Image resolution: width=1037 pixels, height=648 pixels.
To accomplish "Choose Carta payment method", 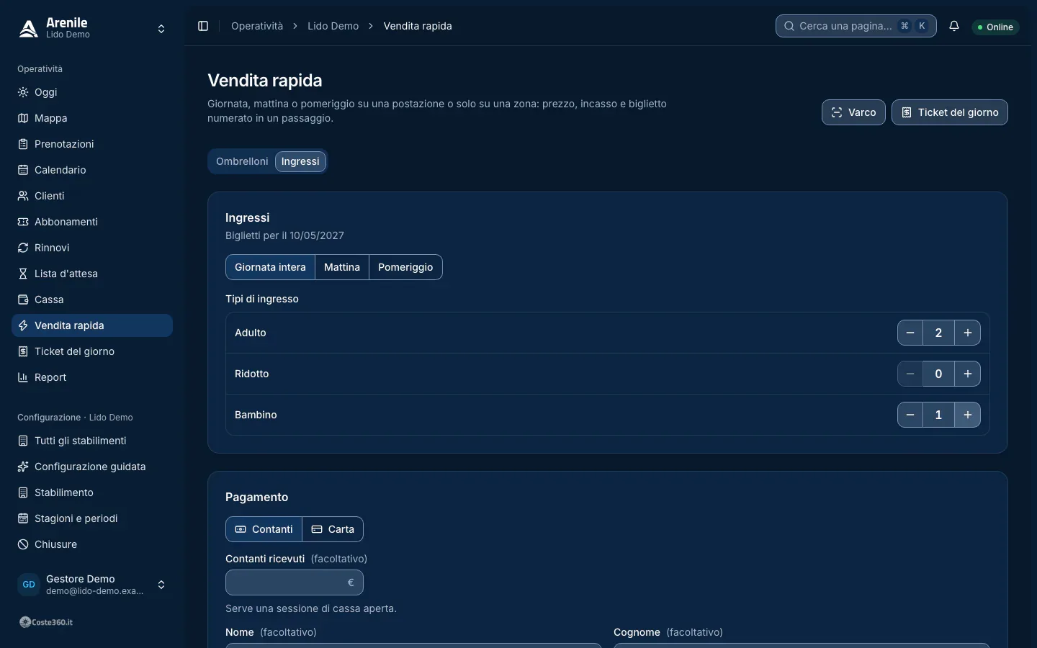I will pos(333,529).
